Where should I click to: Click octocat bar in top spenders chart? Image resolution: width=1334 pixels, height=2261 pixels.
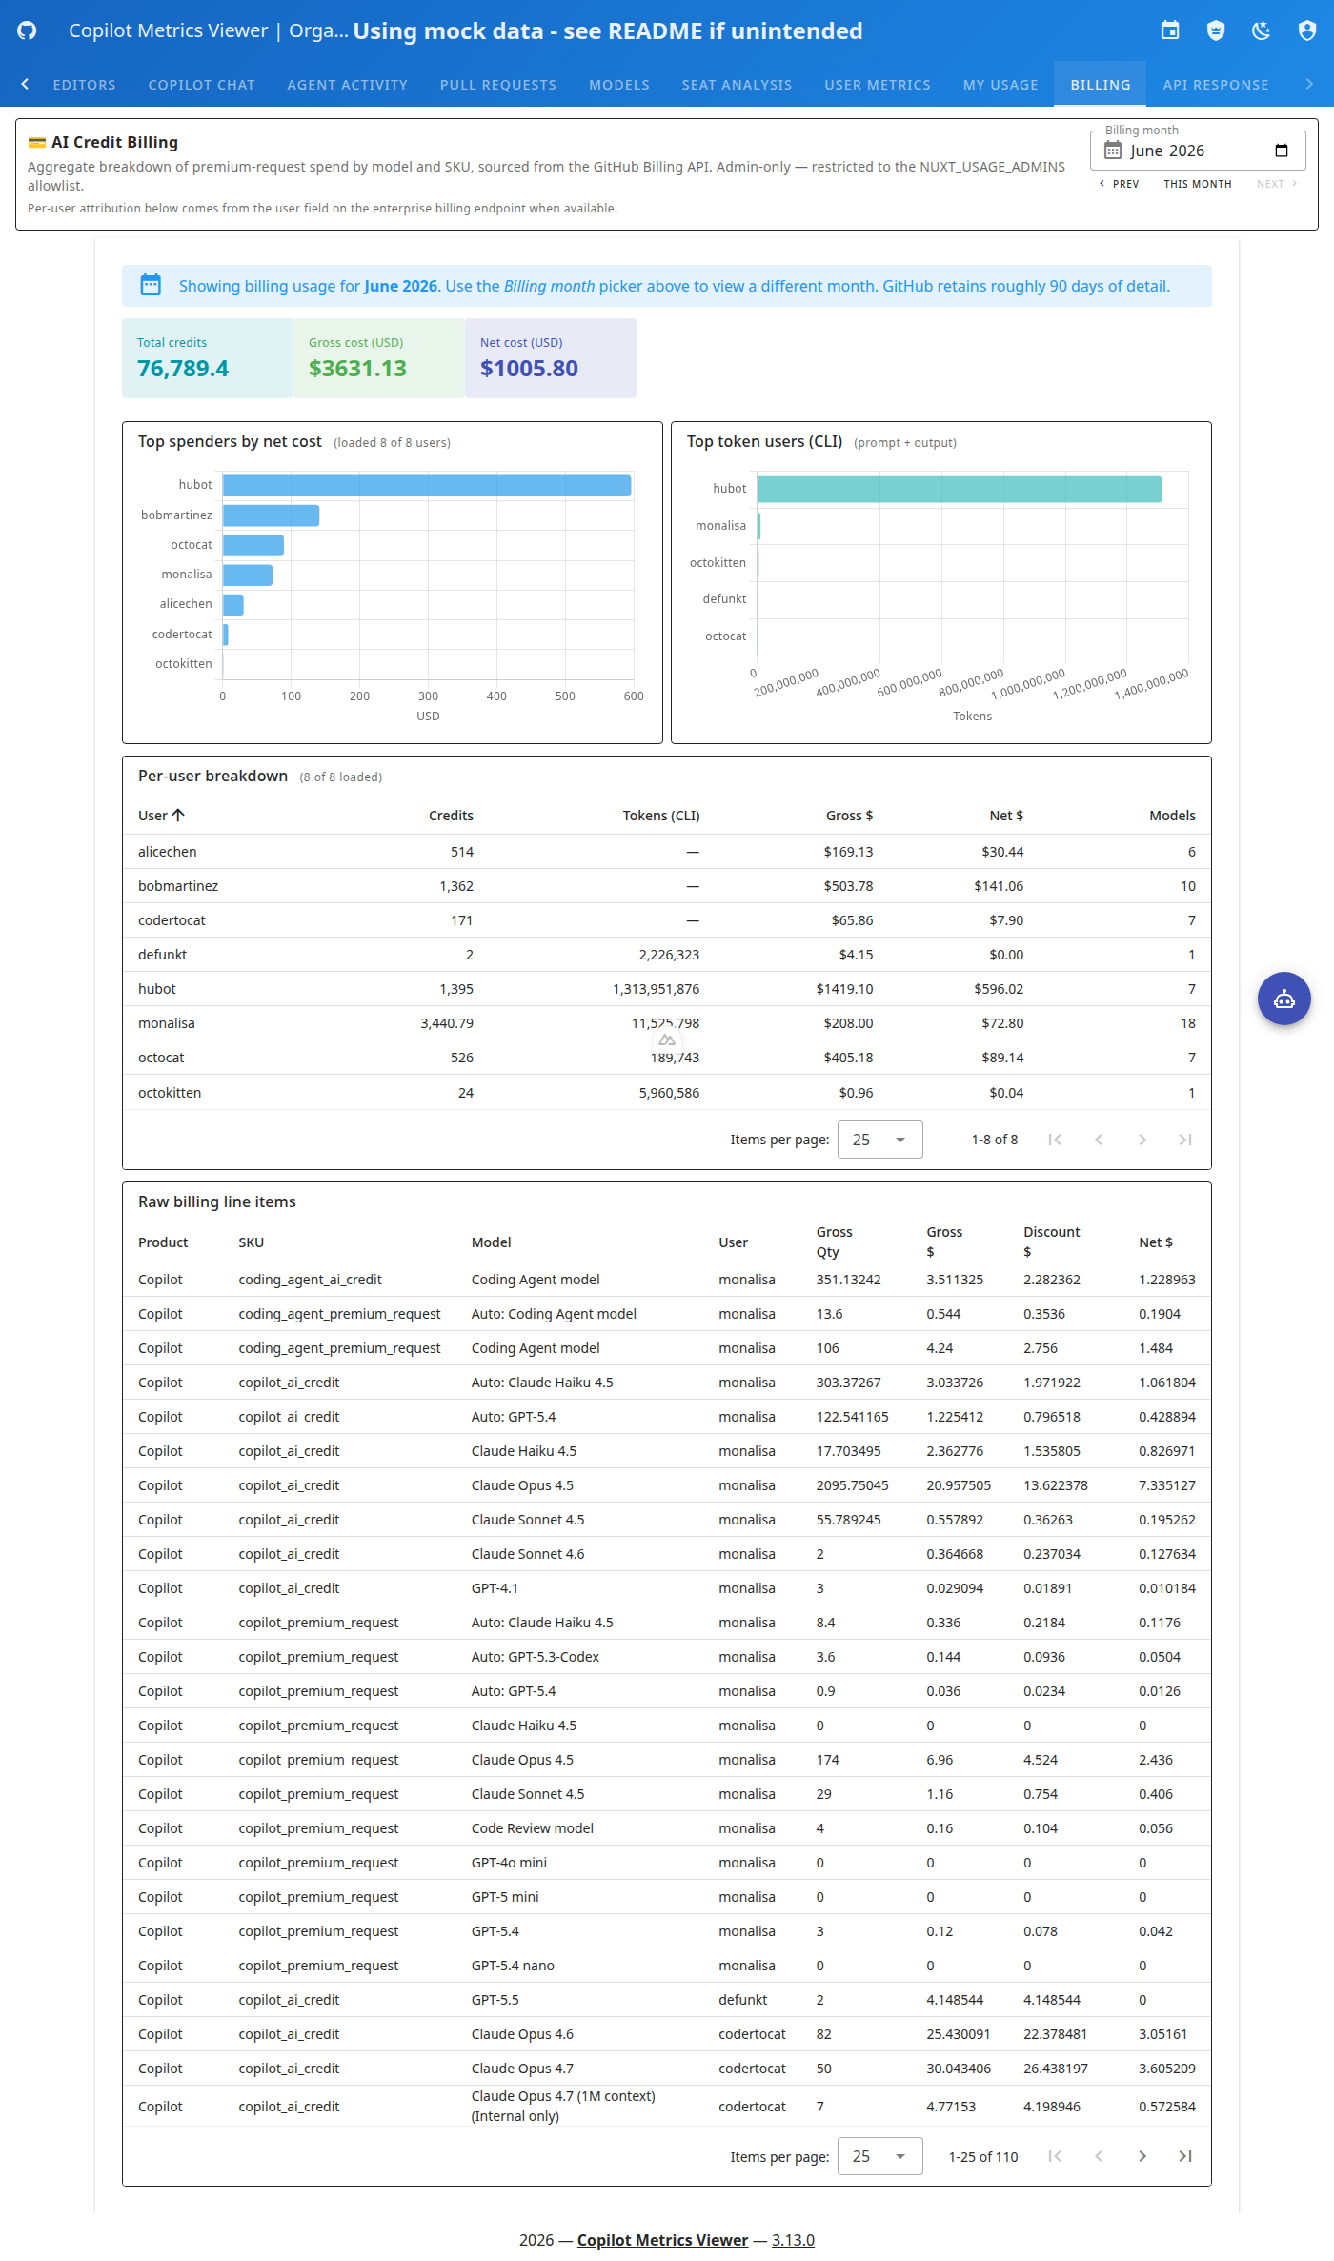click(x=253, y=545)
